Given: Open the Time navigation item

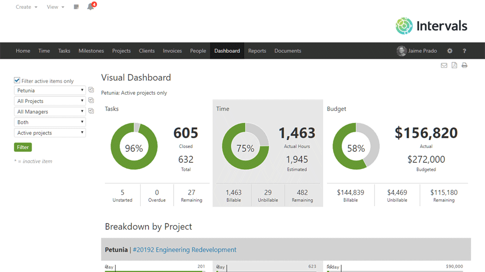Looking at the screenshot, I should tap(44, 51).
